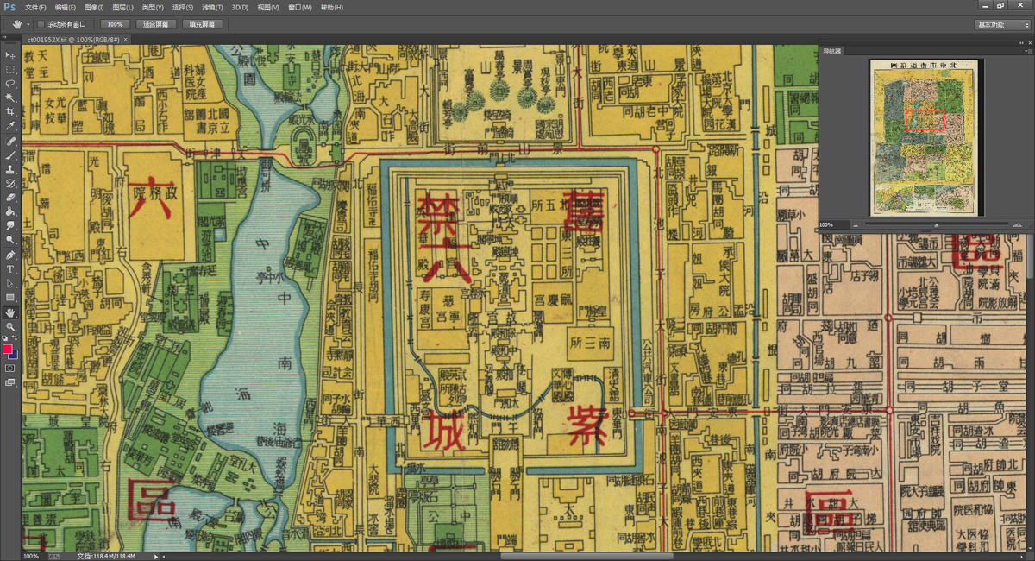Click the red foreground color swatch

[x=8, y=350]
